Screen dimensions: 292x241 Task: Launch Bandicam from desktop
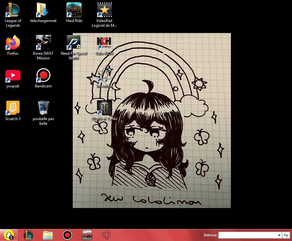tap(43, 78)
